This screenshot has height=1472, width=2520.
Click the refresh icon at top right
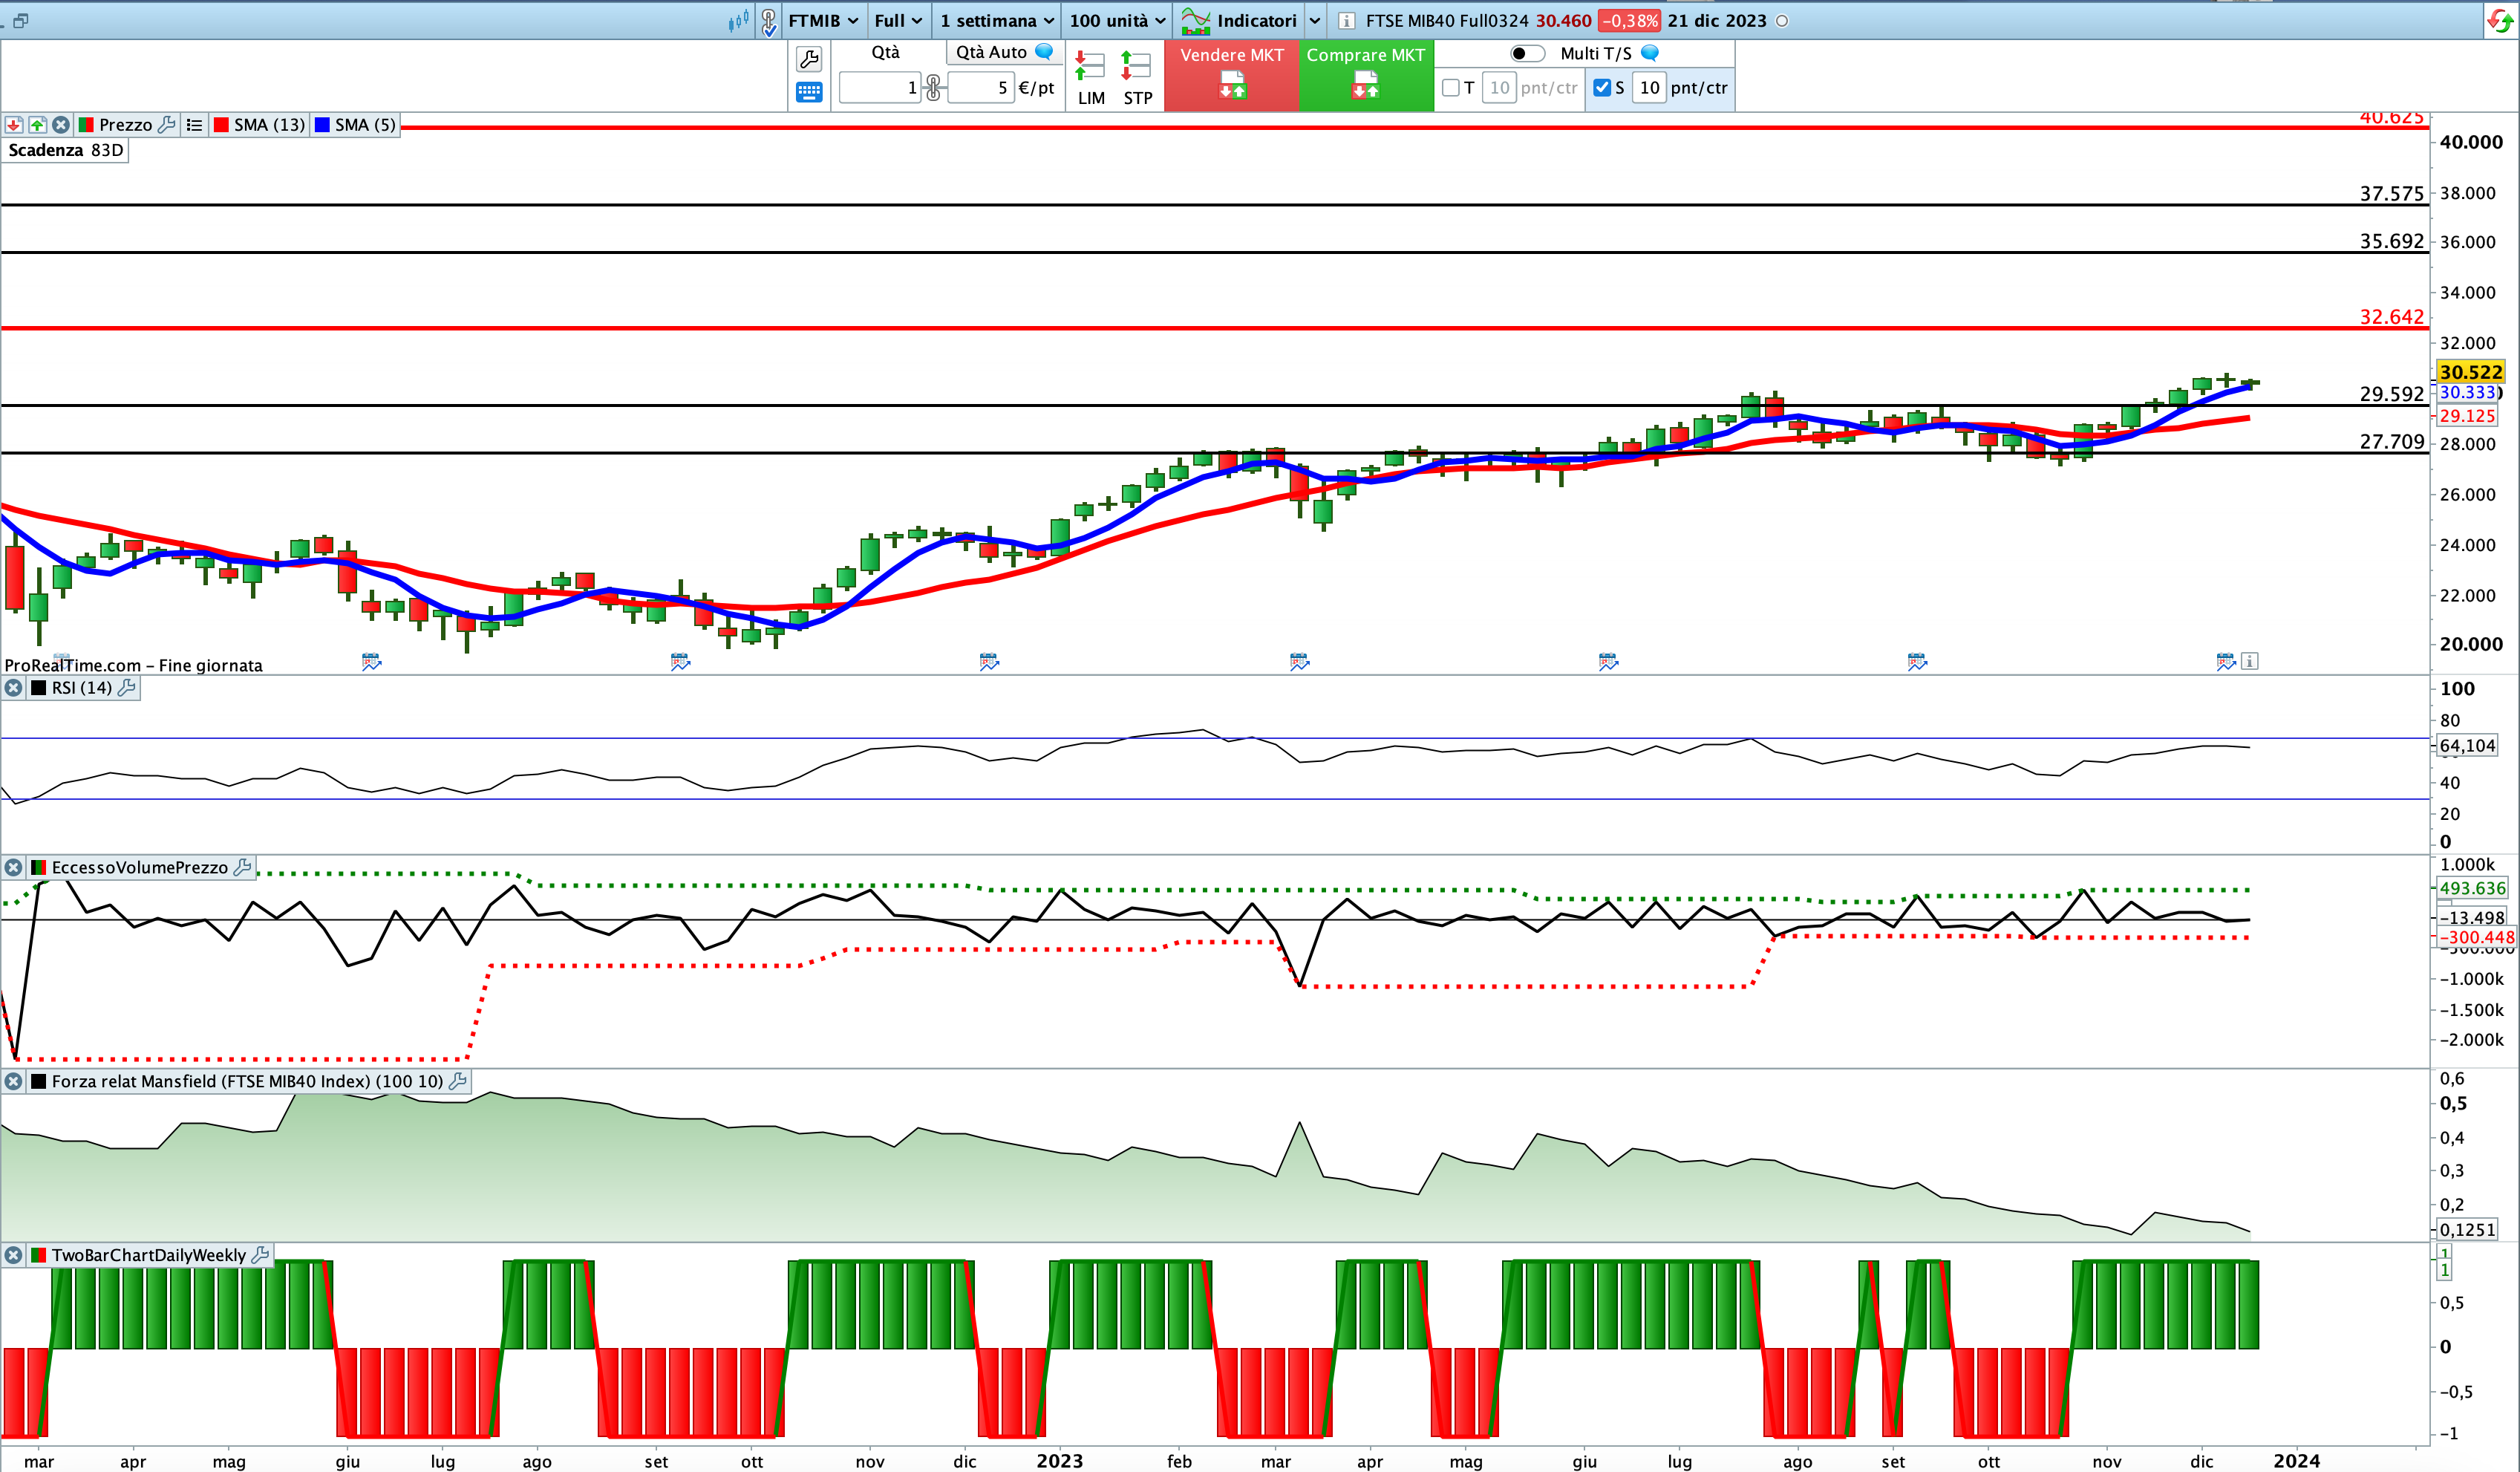(x=2500, y=21)
